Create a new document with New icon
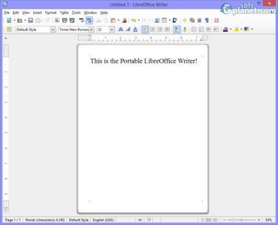Image resolution: width=278 pixels, height=225 pixels. click(x=9, y=20)
